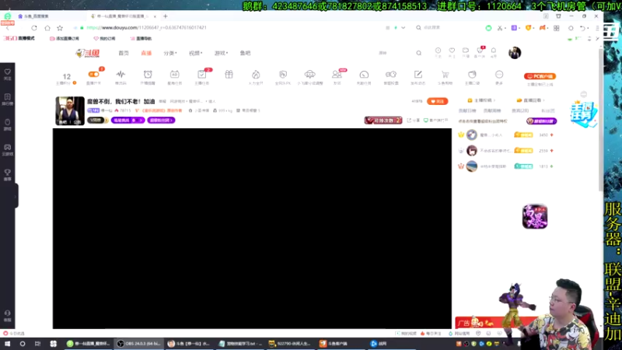Click the orange 关注 follow button

pyautogui.click(x=437, y=101)
